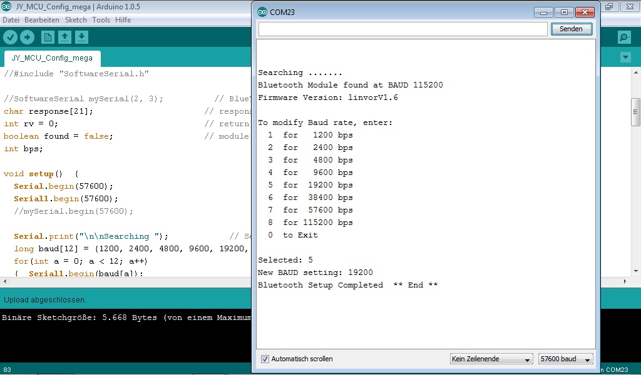Screen dimensions: 641x375
Task: Toggle the Automatisch scrollen checkbox
Action: pyautogui.click(x=265, y=359)
